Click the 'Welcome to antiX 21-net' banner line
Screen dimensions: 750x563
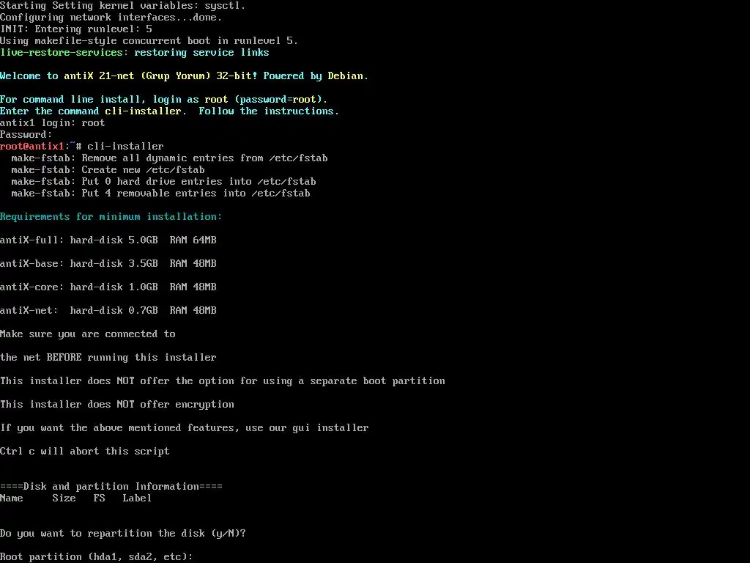pos(184,76)
